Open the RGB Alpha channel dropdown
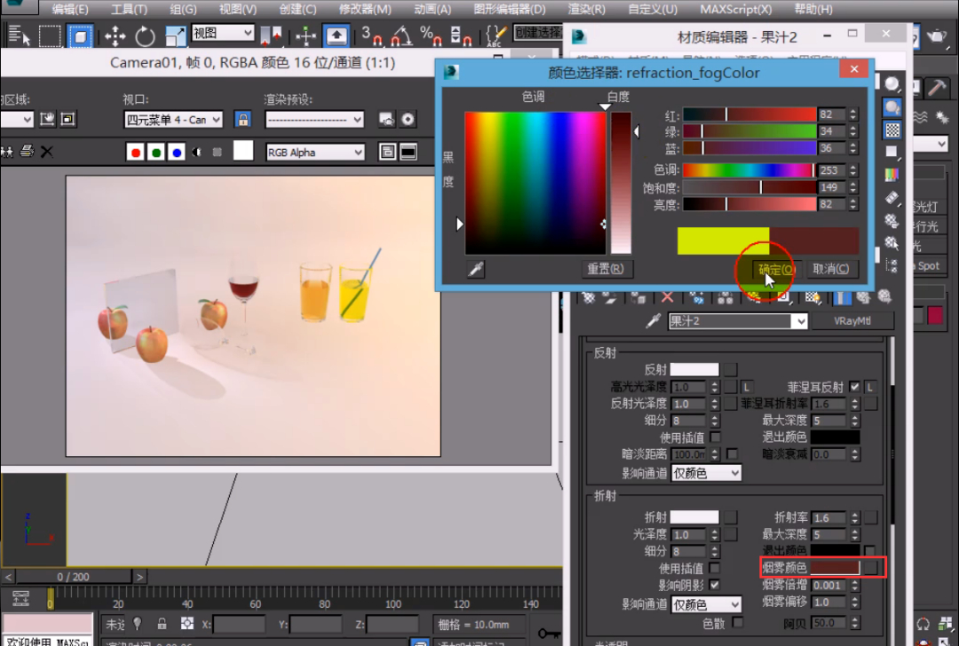Screen dimensions: 959x646 pos(315,153)
